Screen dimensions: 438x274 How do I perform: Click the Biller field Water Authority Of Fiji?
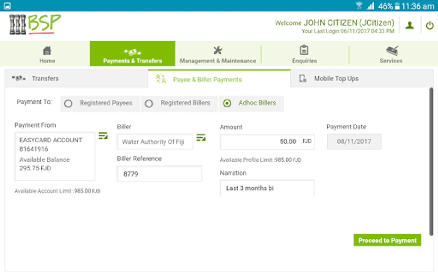pyautogui.click(x=155, y=142)
